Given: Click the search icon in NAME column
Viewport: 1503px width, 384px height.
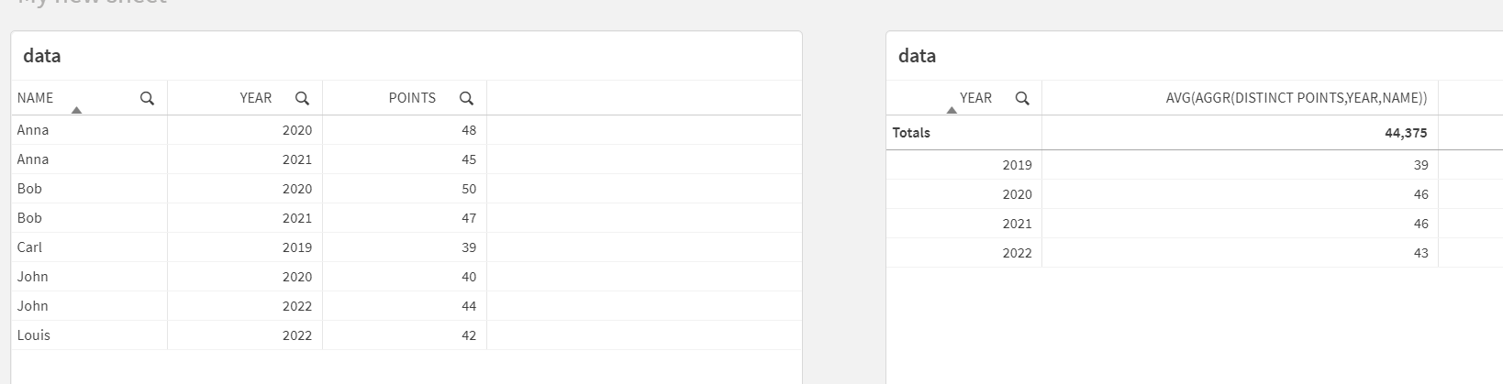Looking at the screenshot, I should click(147, 98).
